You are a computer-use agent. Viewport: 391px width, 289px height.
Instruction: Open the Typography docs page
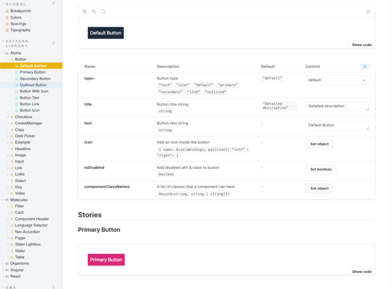[20, 30]
